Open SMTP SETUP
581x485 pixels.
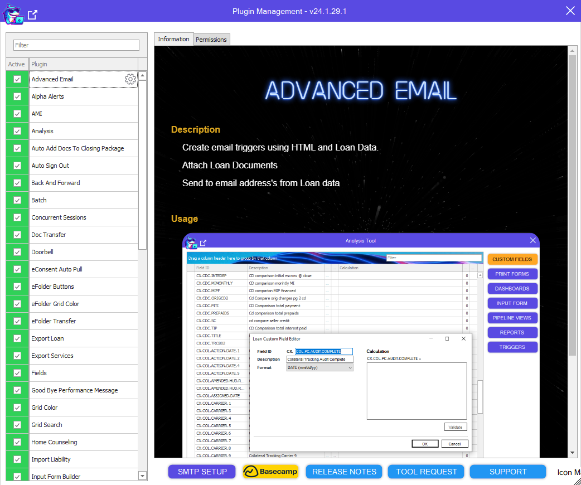[x=202, y=472]
